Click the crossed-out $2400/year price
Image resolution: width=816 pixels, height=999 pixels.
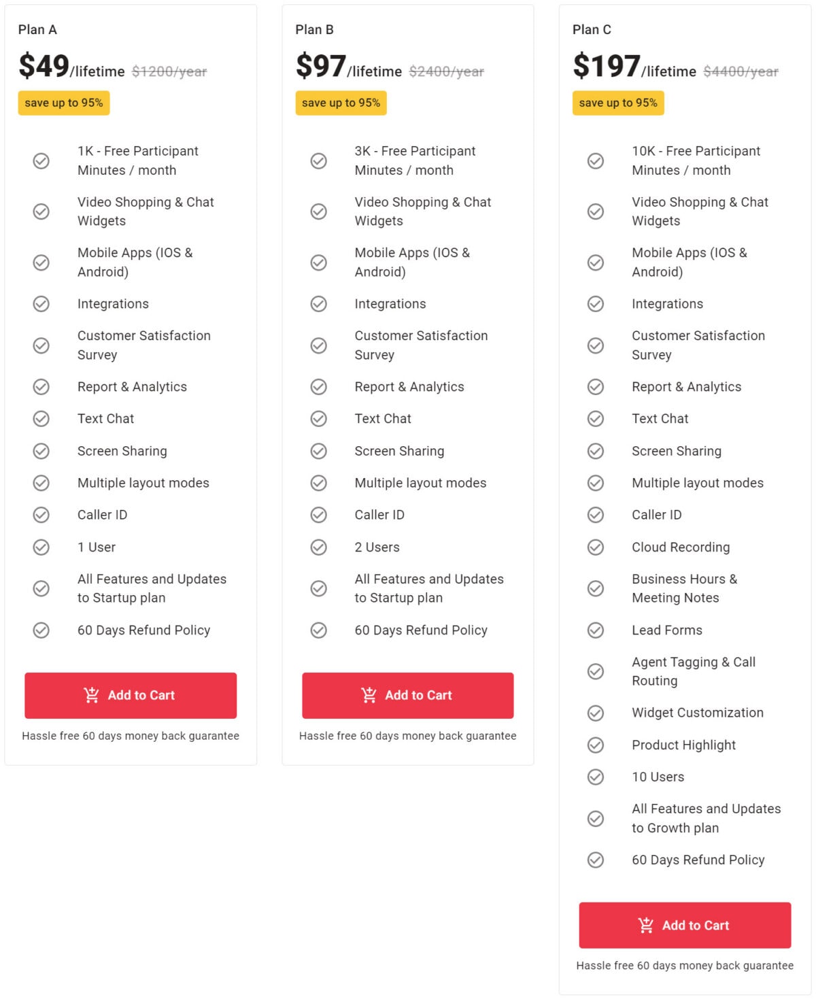(x=446, y=71)
